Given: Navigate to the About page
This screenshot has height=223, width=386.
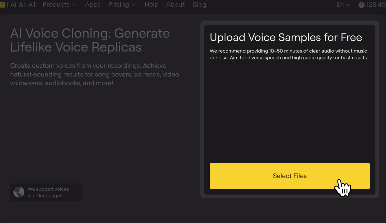Looking at the screenshot, I should 175,5.
